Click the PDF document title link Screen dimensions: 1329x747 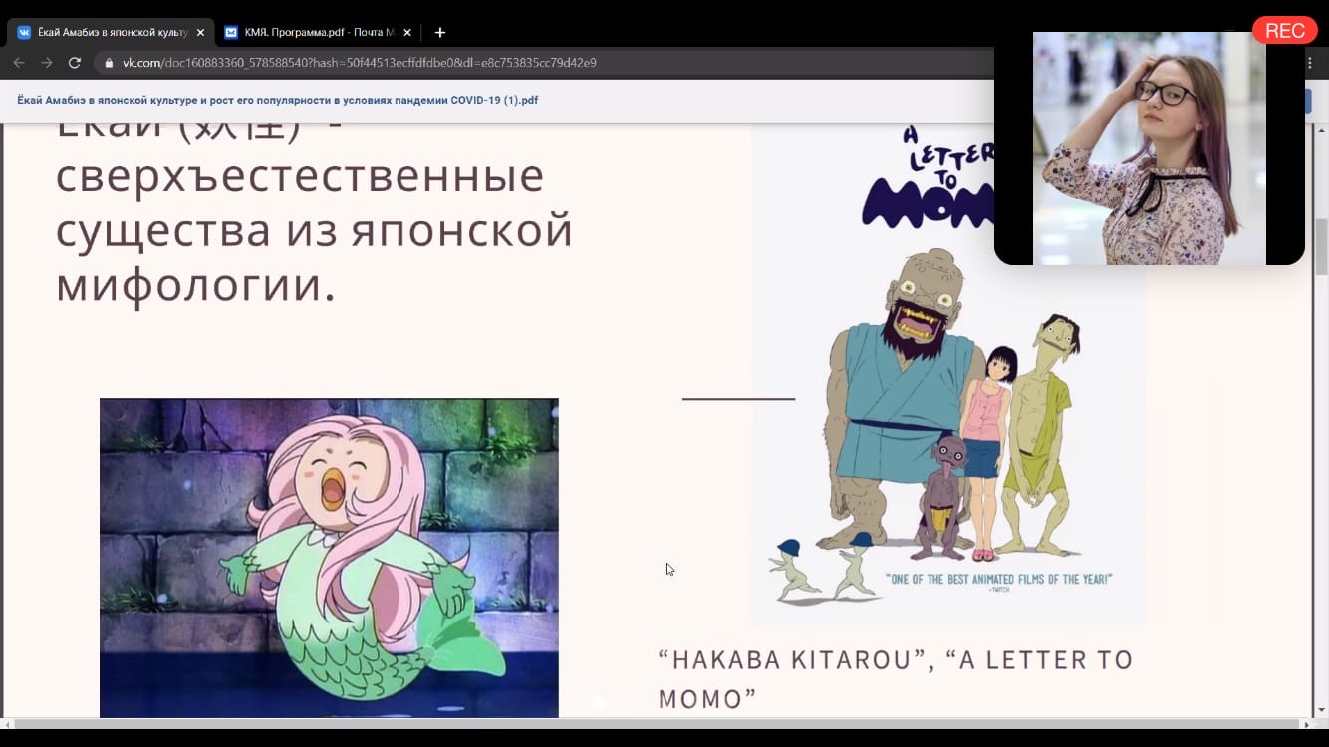278,100
